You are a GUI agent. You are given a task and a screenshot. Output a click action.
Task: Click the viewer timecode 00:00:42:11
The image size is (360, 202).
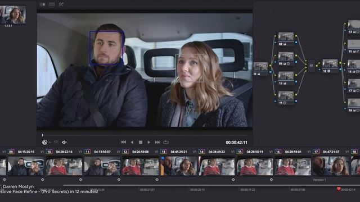click(x=236, y=143)
